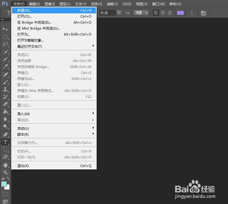Select the History Brush tool

click(5, 97)
